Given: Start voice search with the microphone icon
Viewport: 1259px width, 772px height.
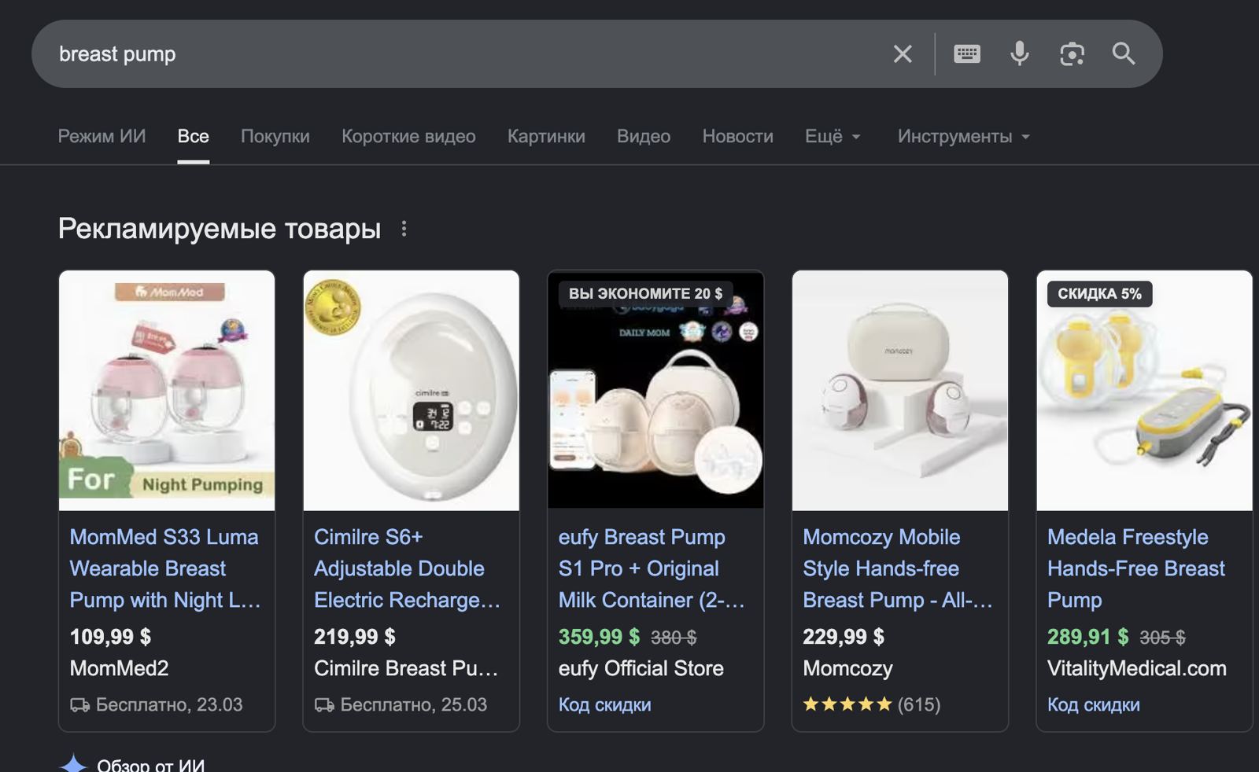Looking at the screenshot, I should click(1020, 53).
